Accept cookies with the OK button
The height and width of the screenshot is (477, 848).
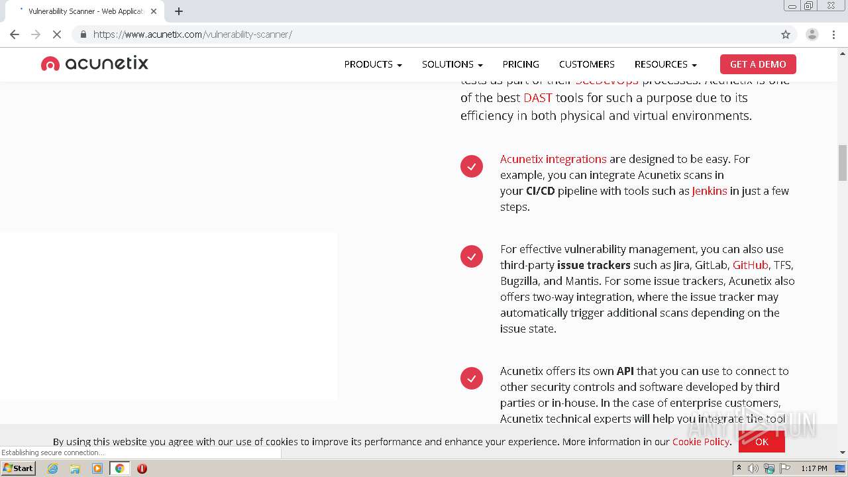(x=762, y=442)
